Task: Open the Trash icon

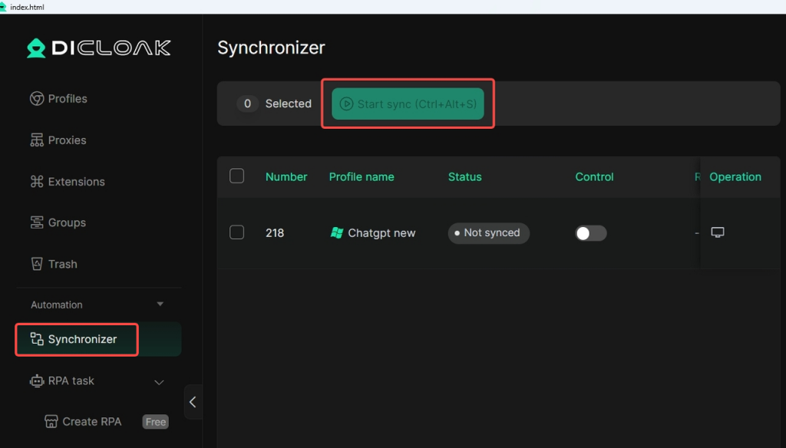Action: (x=37, y=264)
